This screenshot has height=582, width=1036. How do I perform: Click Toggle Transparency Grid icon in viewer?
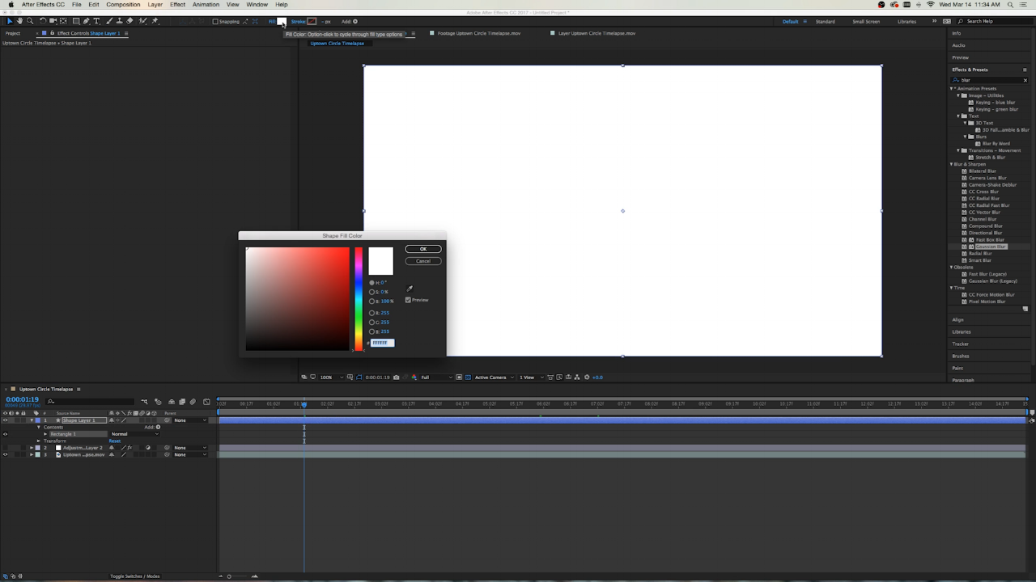[x=468, y=377]
